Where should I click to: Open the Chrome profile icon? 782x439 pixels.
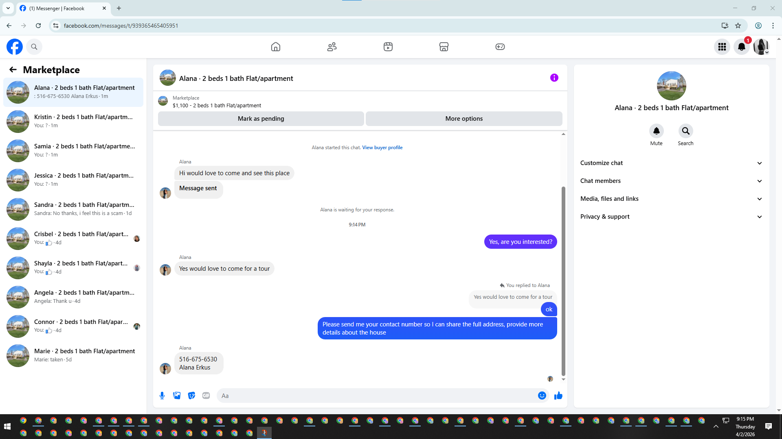pos(758,26)
